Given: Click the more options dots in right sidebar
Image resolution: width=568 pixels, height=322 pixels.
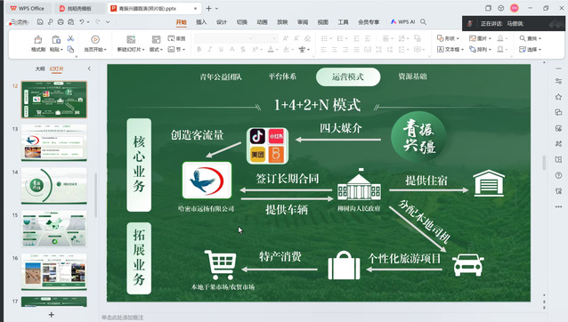Looking at the screenshot, I should (558, 206).
